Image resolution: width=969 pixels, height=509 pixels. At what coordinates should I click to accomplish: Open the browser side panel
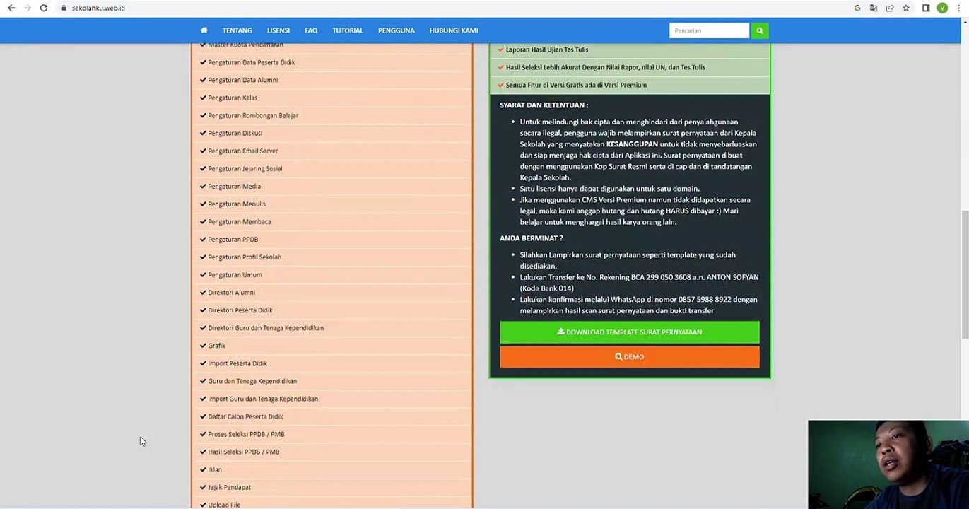(x=926, y=8)
